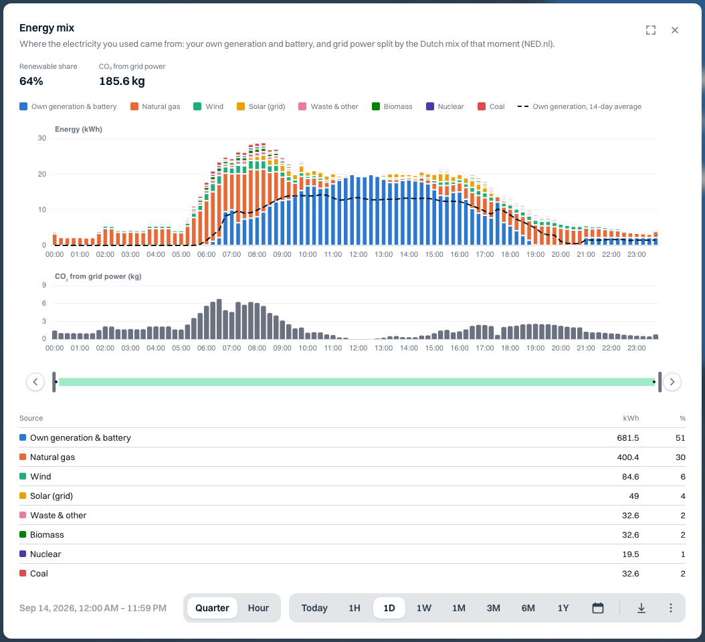Toggle Nuclear series in chart legend
The width and height of the screenshot is (705, 642).
(x=445, y=106)
